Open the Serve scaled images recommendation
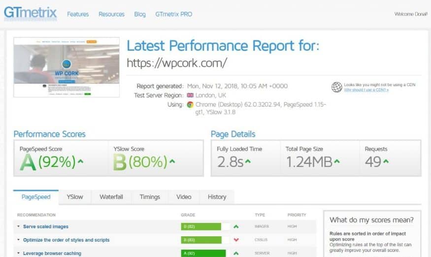Viewport: 431px width, 257px height. [x=46, y=226]
